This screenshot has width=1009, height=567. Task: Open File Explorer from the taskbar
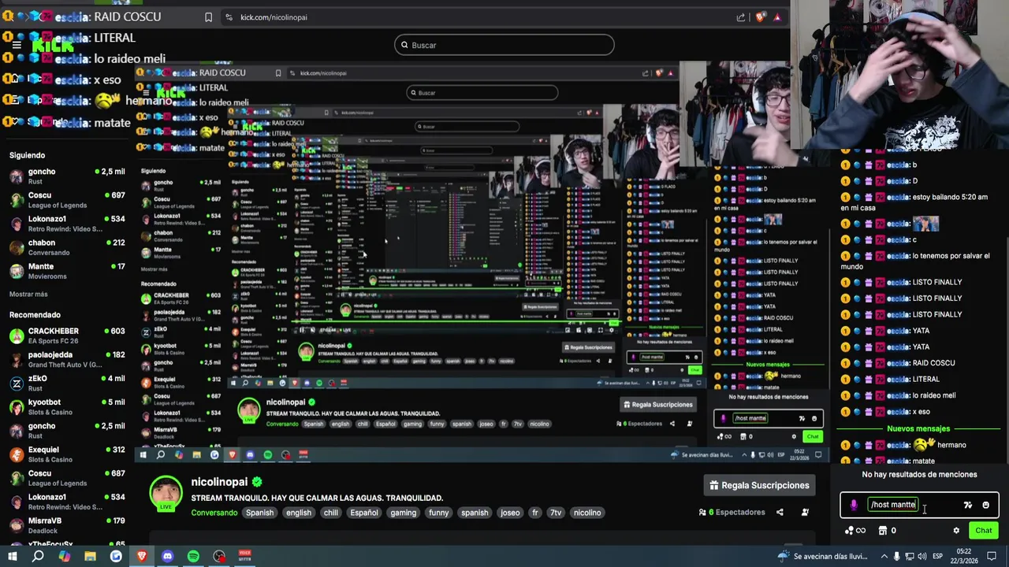tap(90, 556)
